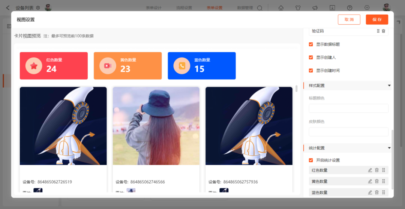Click the drag handle of 蓝色数量

point(384,192)
